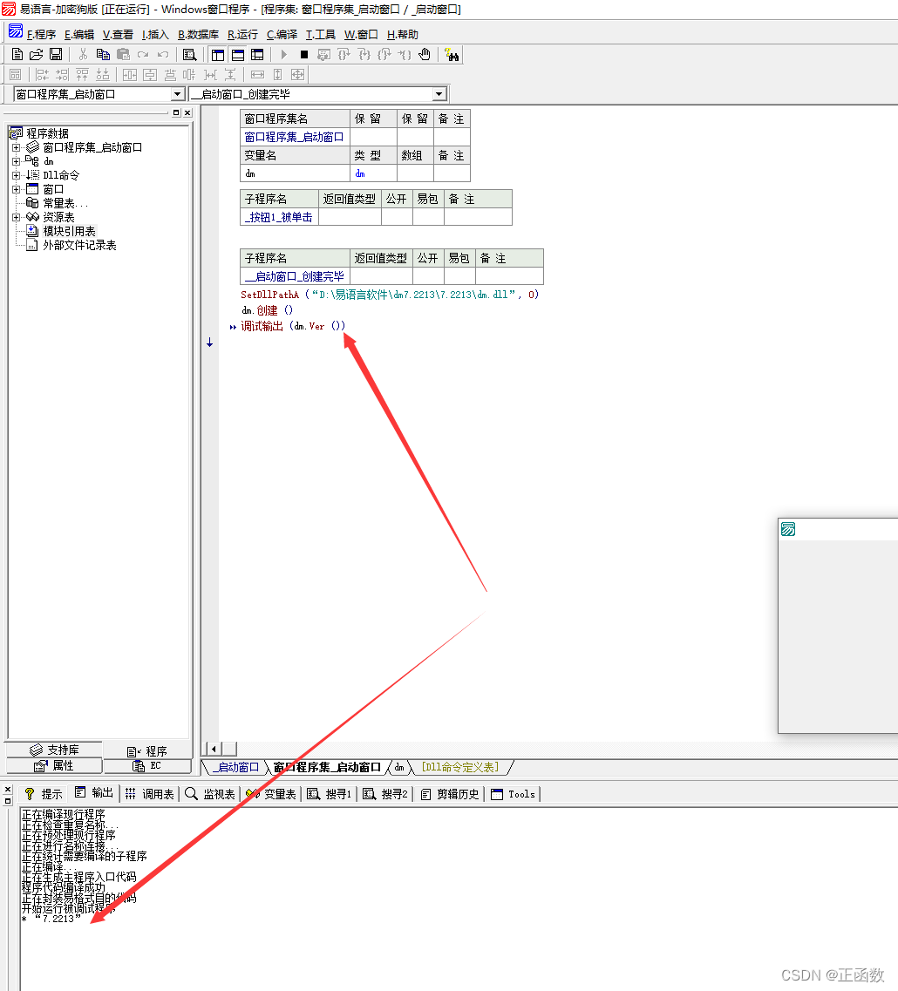Expand the 资源表 tree node

click(16, 217)
